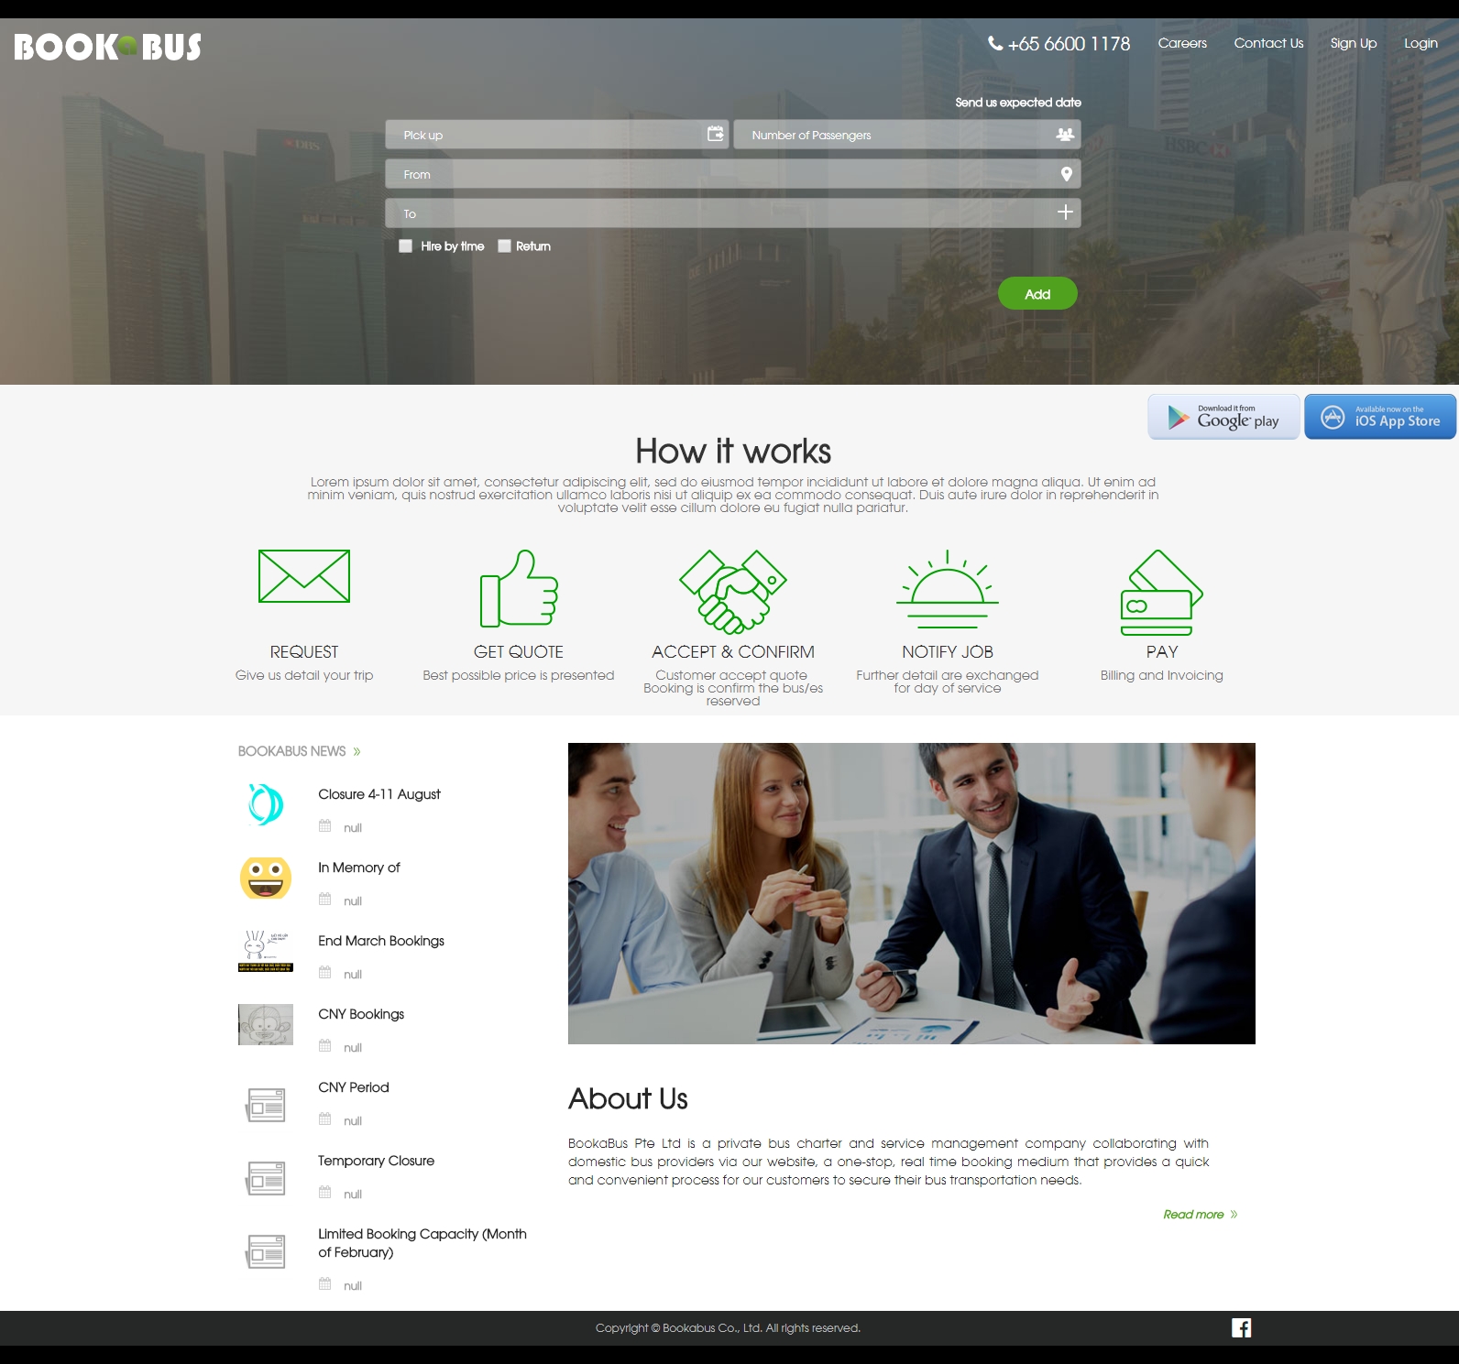Click the Pay credit card icon
The width and height of the screenshot is (1459, 1364).
[x=1162, y=593]
